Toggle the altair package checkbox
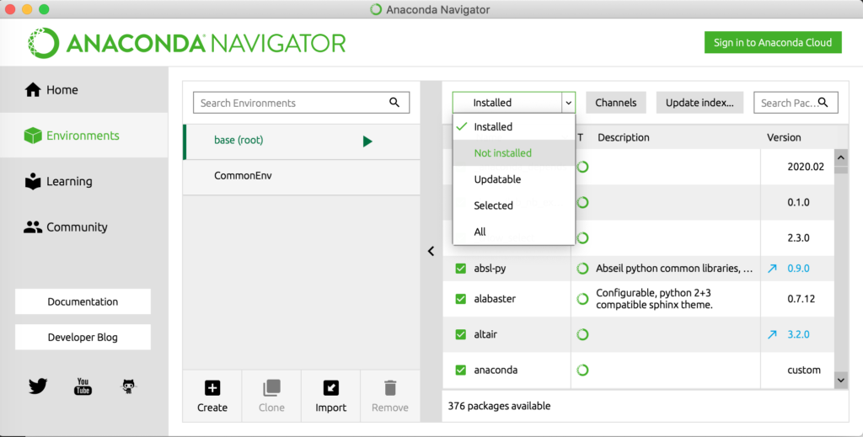Image resolution: width=863 pixels, height=437 pixels. (461, 334)
